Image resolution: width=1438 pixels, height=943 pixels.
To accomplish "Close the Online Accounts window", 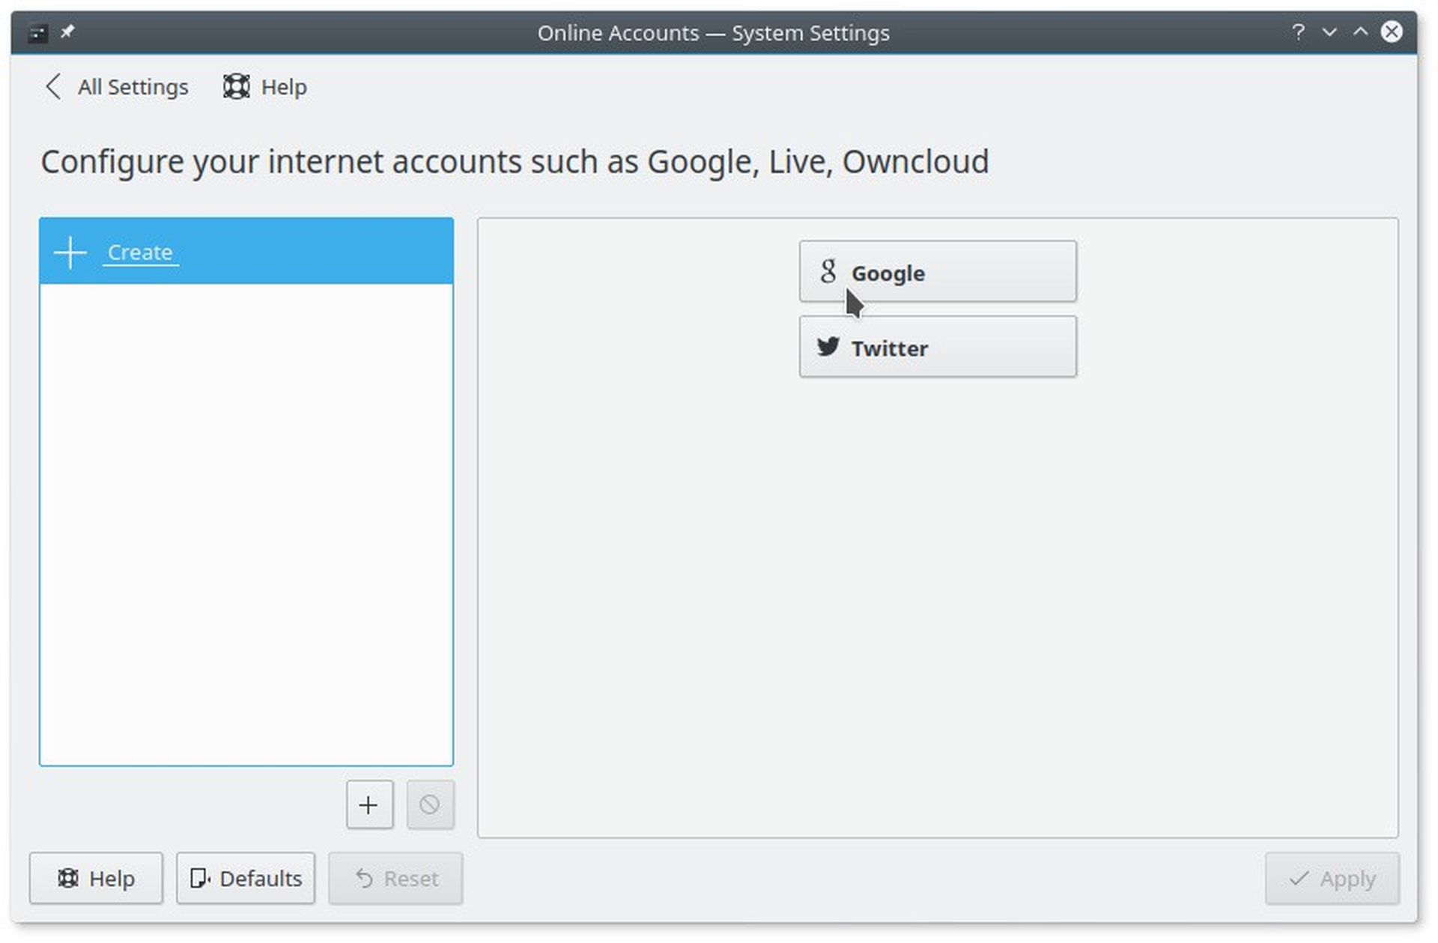I will [x=1392, y=31].
